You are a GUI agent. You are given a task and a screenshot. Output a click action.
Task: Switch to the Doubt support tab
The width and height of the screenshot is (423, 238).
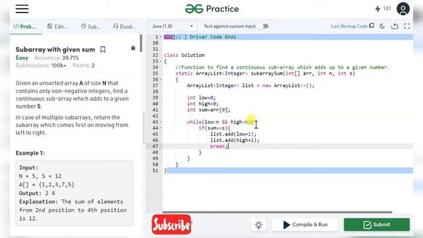tap(125, 26)
